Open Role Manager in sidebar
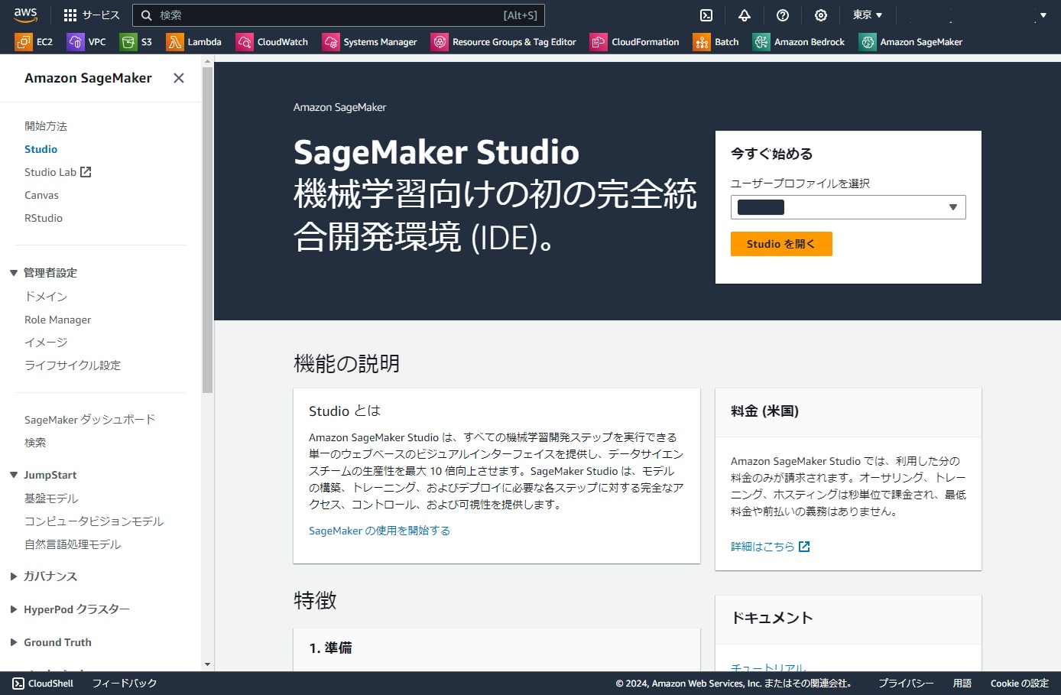Image resolution: width=1061 pixels, height=695 pixels. 57,320
